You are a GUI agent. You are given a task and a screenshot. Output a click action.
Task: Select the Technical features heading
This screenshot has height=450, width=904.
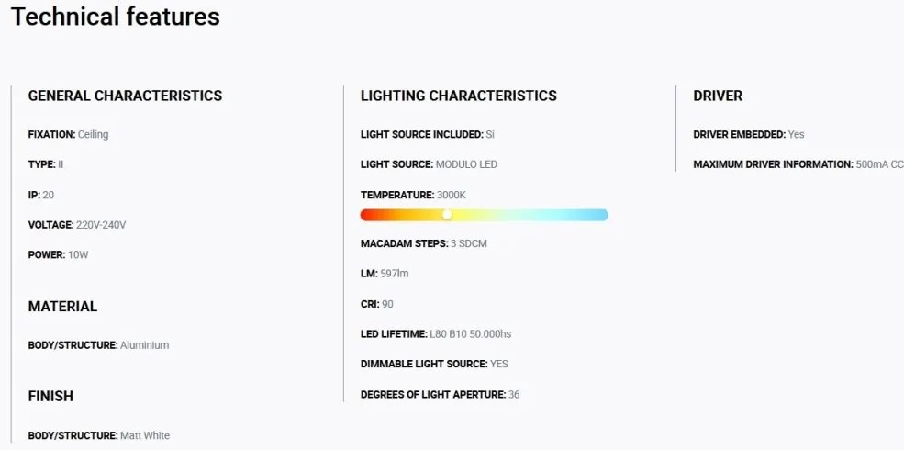click(x=116, y=17)
